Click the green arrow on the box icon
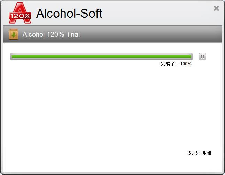Viewport: 225px width, 175px height. point(14,35)
